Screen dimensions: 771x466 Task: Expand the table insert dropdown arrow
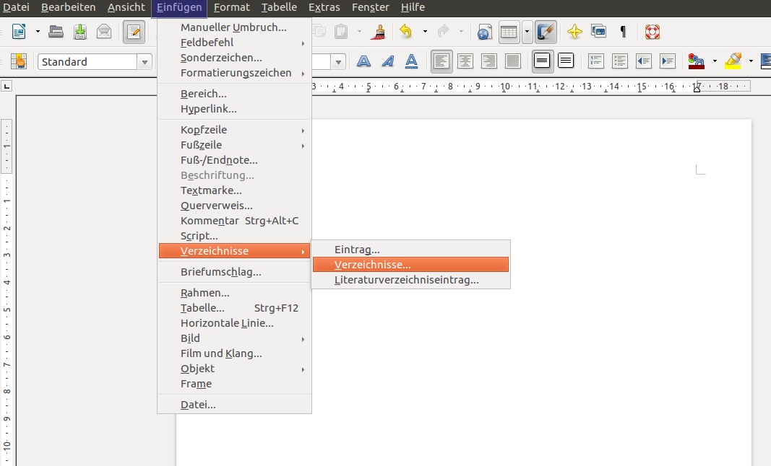(527, 32)
